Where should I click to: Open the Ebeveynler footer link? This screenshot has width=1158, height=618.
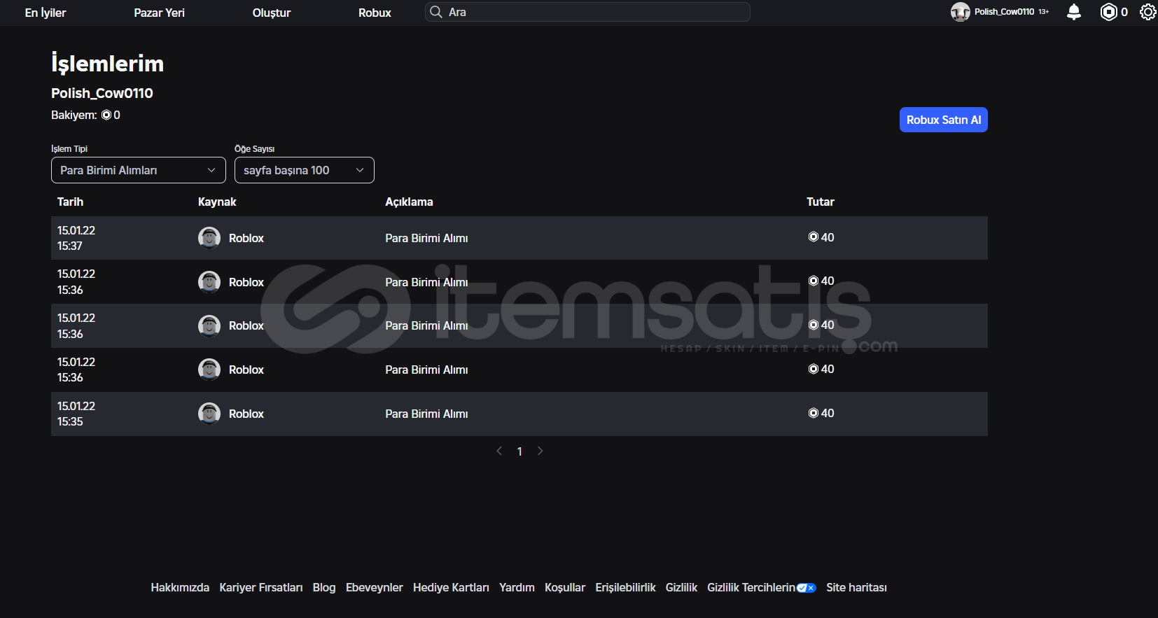[375, 588]
